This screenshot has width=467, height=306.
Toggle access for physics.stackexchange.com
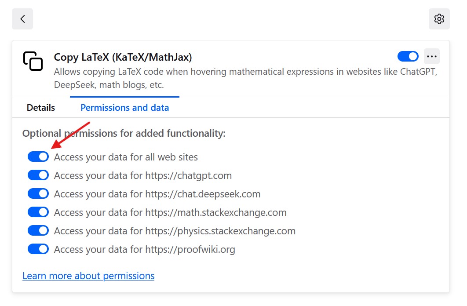tap(38, 230)
